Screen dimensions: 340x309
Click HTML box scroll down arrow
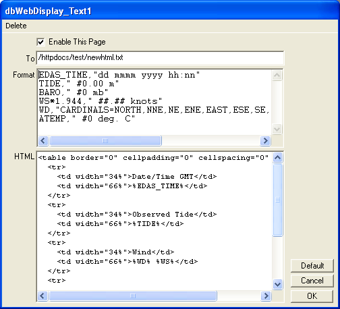pyautogui.click(x=278, y=285)
